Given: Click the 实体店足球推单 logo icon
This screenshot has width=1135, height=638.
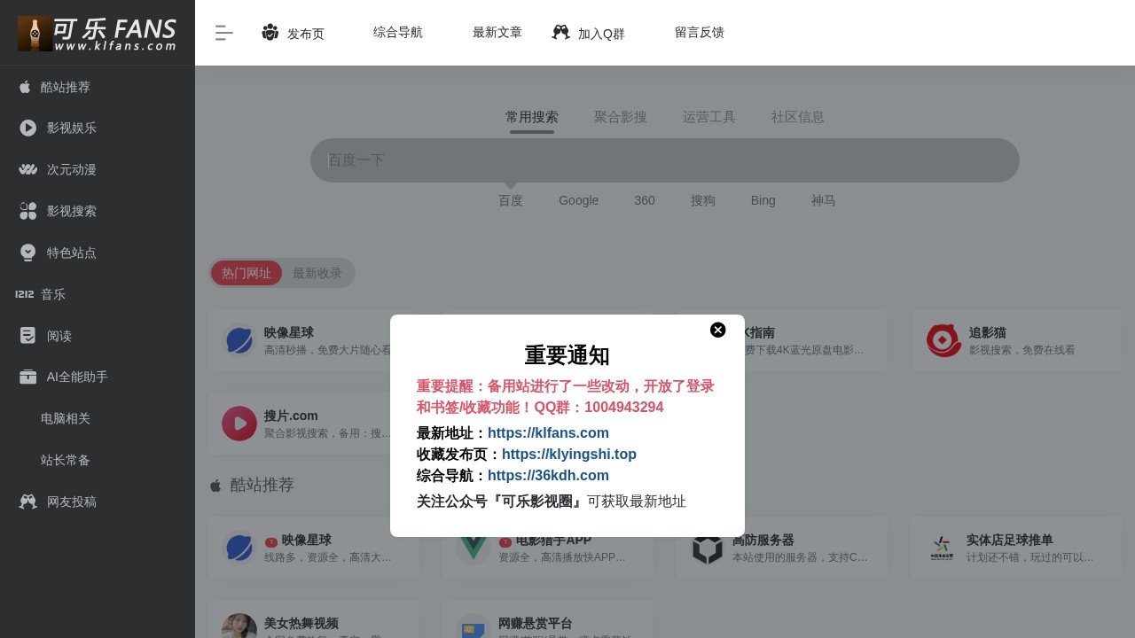Looking at the screenshot, I should (942, 548).
